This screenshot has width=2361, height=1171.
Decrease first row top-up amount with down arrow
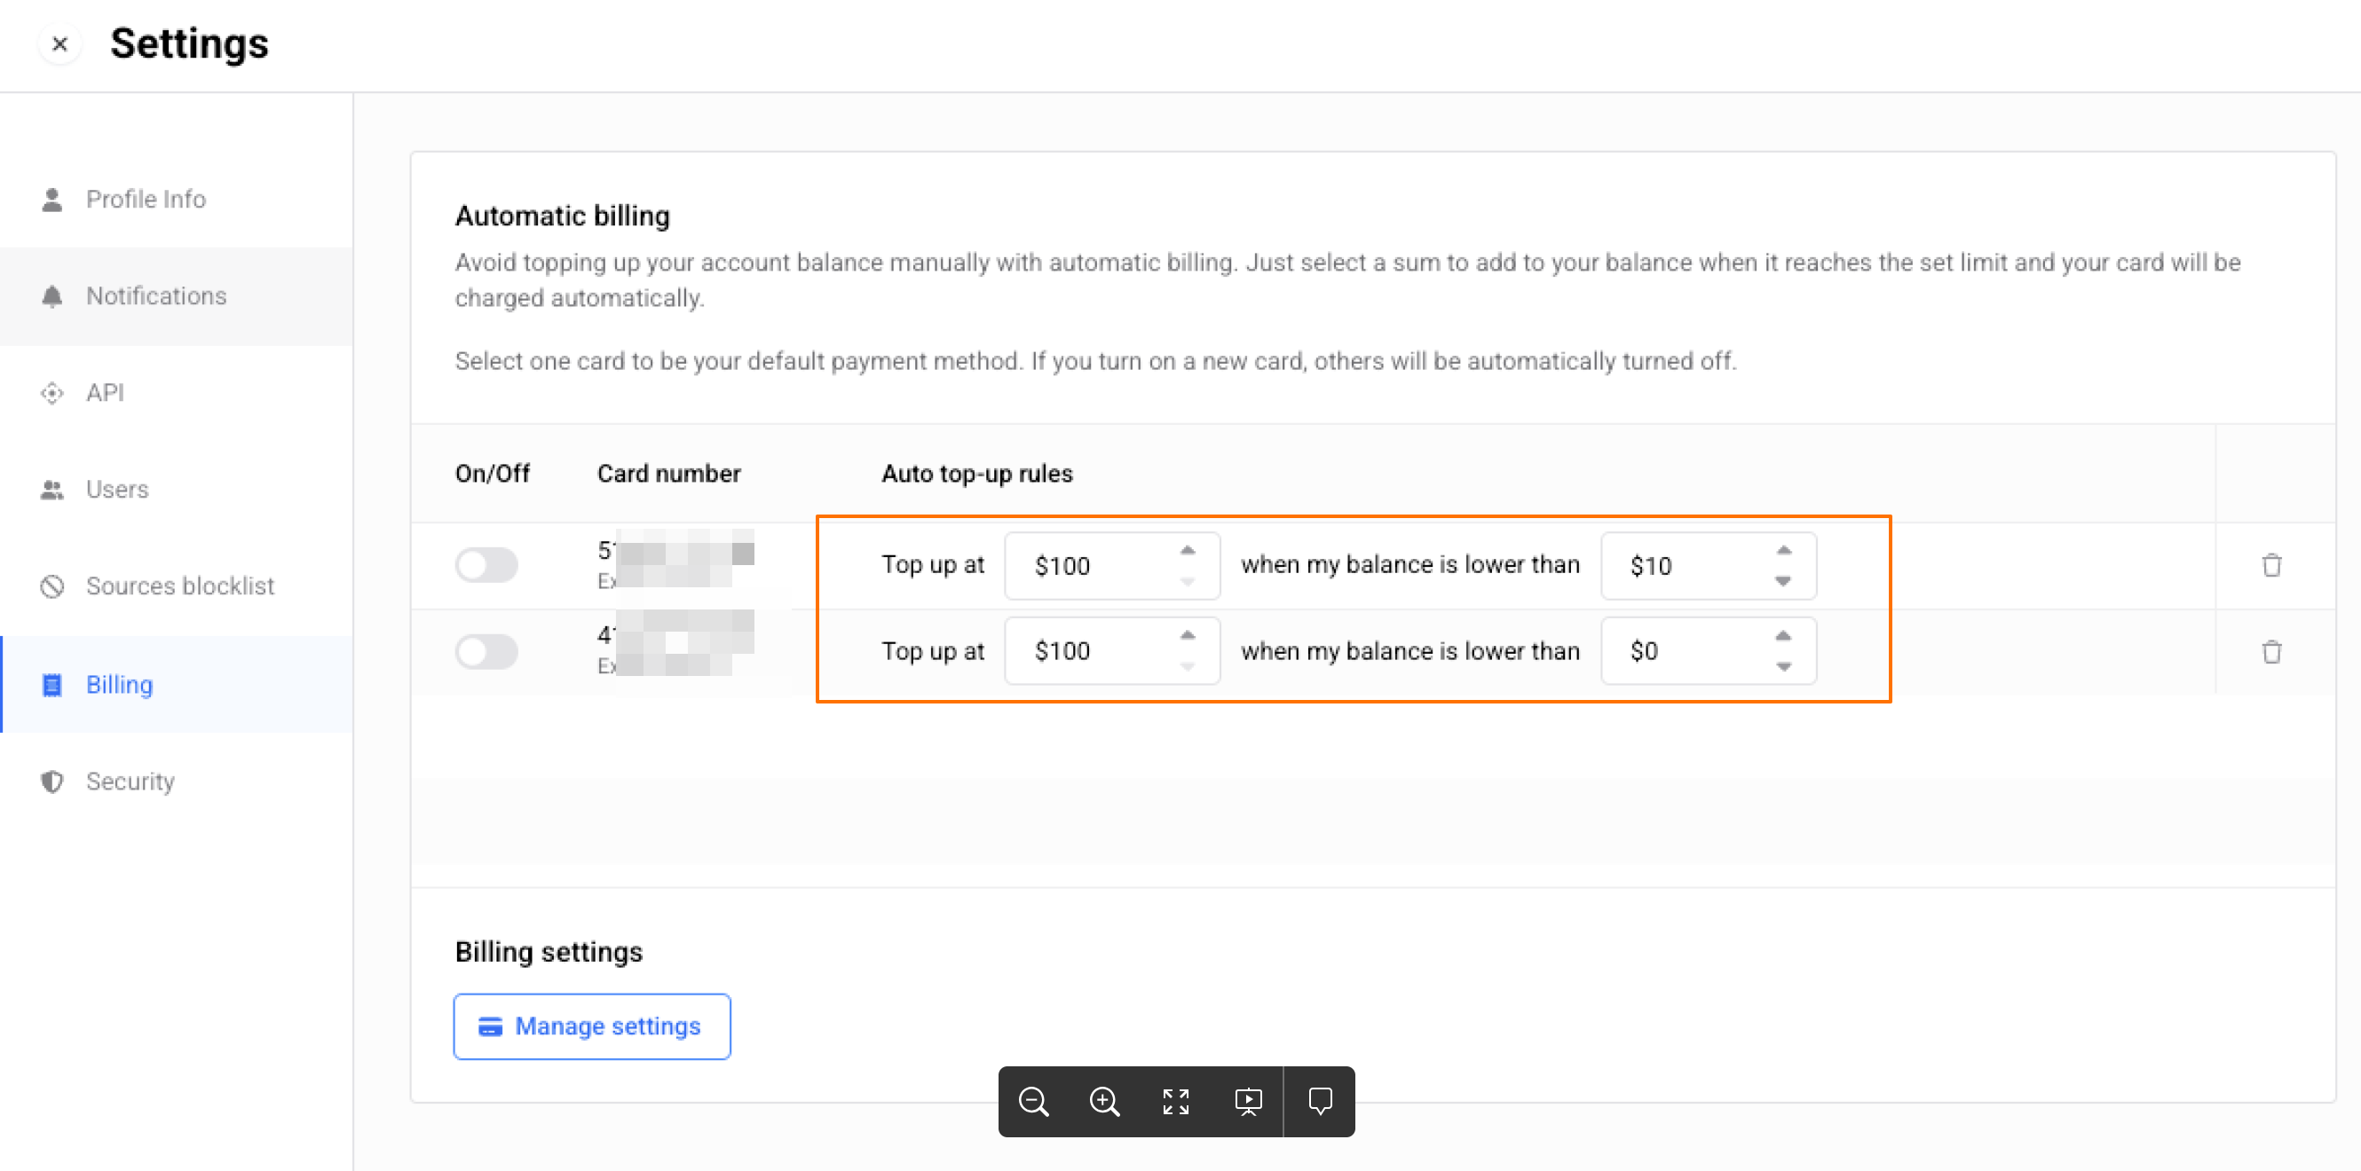tap(1188, 582)
